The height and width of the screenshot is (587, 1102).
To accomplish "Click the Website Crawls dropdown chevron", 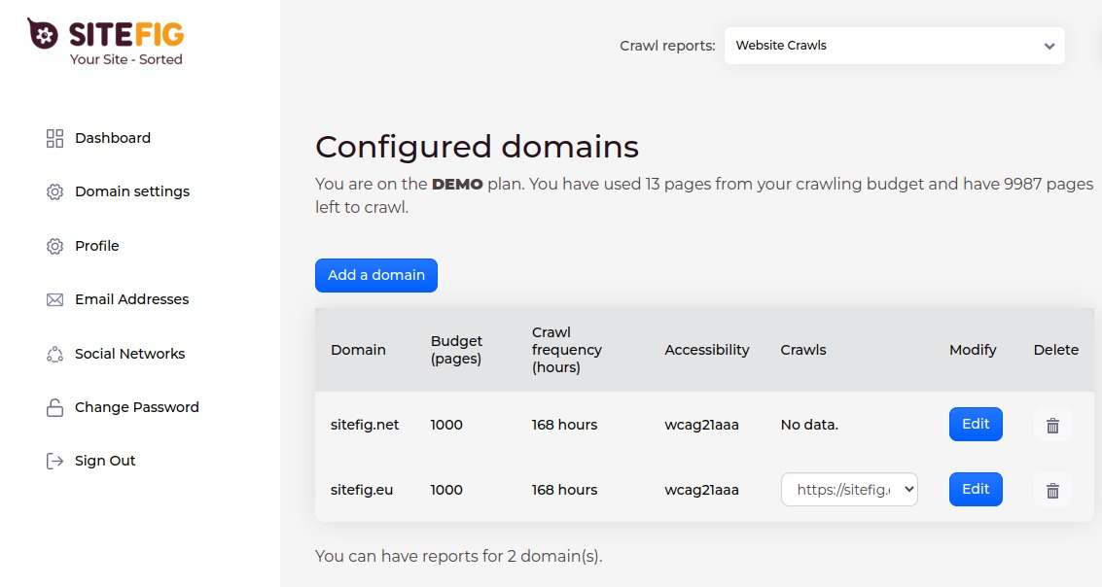I will 1049,46.
